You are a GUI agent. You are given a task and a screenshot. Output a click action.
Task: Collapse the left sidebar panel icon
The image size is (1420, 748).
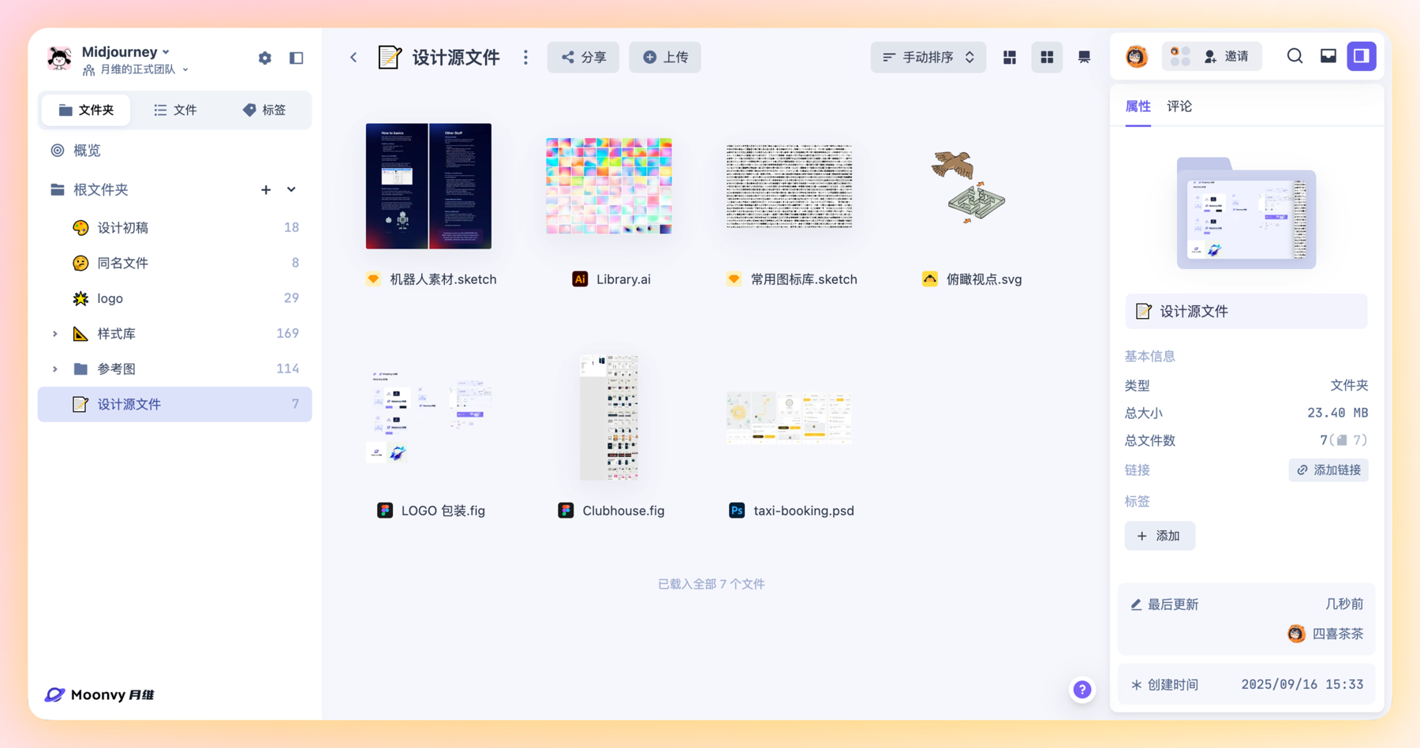pyautogui.click(x=297, y=58)
